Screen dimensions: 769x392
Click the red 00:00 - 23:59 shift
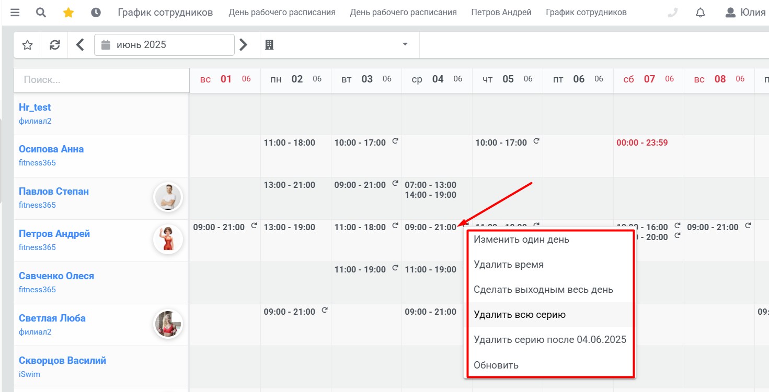pyautogui.click(x=642, y=142)
